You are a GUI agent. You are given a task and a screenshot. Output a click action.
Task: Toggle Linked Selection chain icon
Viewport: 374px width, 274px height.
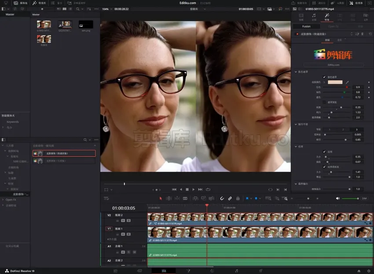tap(230, 198)
